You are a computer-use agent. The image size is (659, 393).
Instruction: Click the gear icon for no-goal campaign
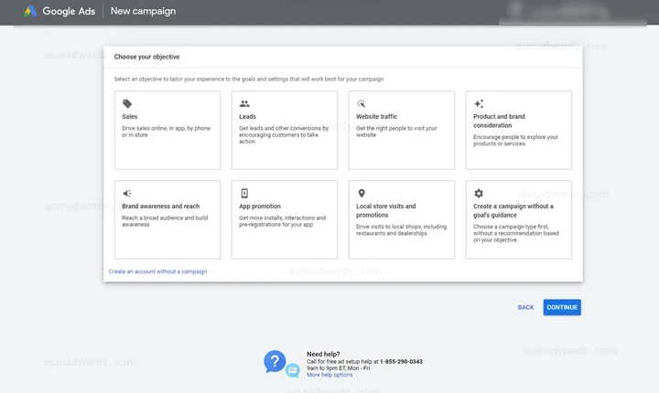(x=479, y=193)
